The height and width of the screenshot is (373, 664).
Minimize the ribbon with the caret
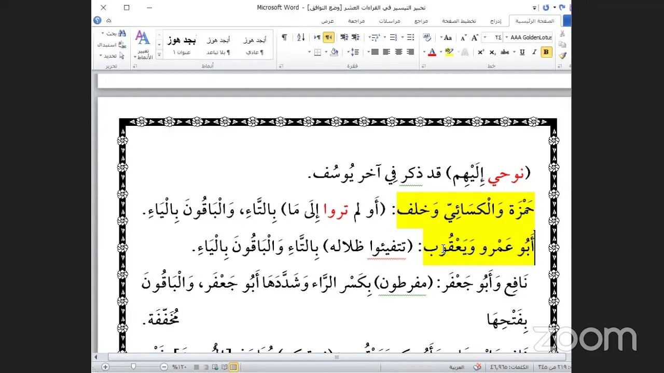point(108,21)
